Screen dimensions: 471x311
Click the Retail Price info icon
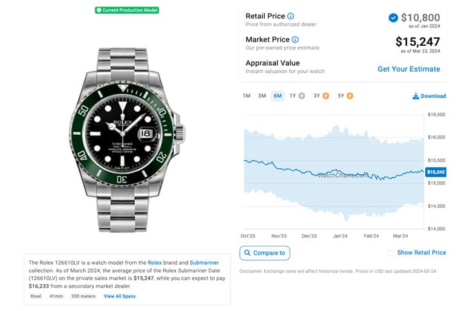[290, 16]
